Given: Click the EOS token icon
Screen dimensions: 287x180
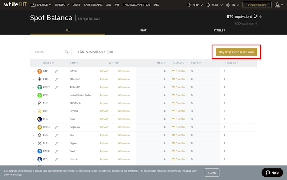Looking at the screenshot, I should click(x=40, y=135).
